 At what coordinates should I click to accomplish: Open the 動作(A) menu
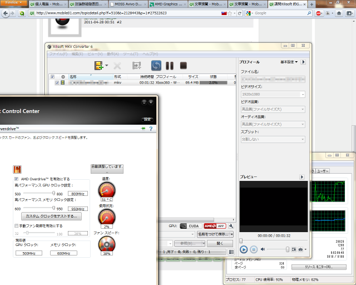113,54
